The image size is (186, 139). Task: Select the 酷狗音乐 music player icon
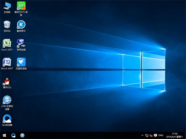pyautogui.click(x=21, y=24)
